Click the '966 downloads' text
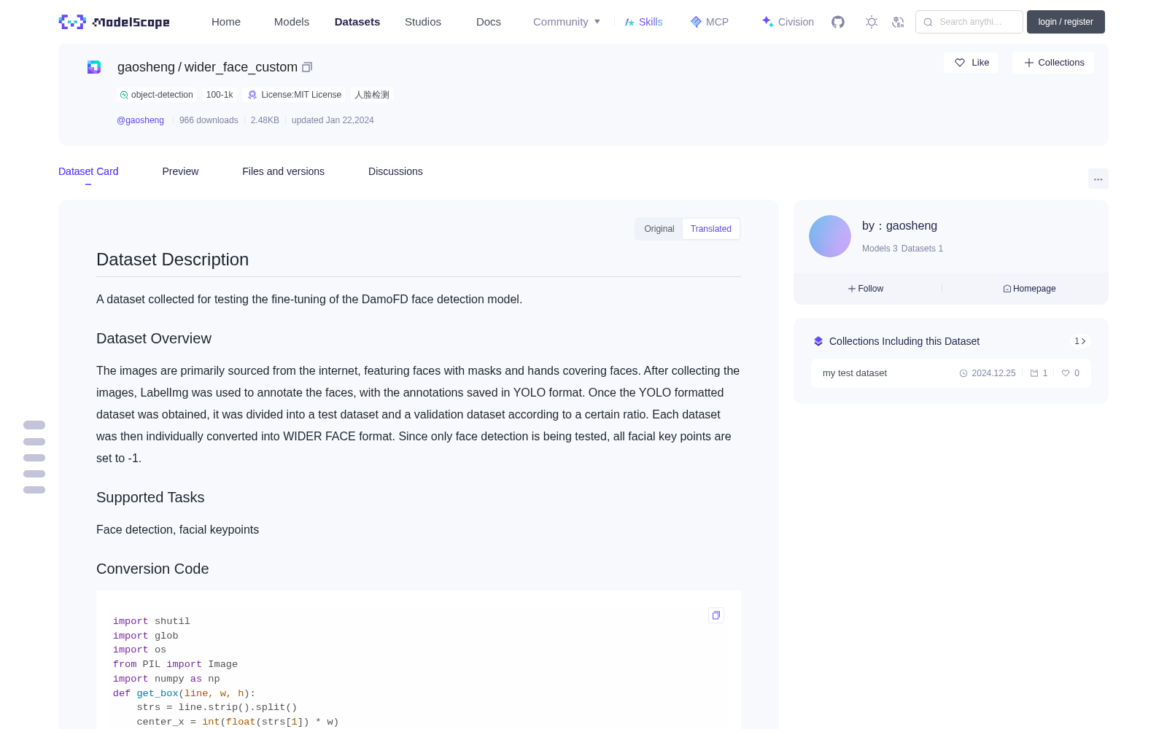Image resolution: width=1167 pixels, height=729 pixels. [209, 120]
